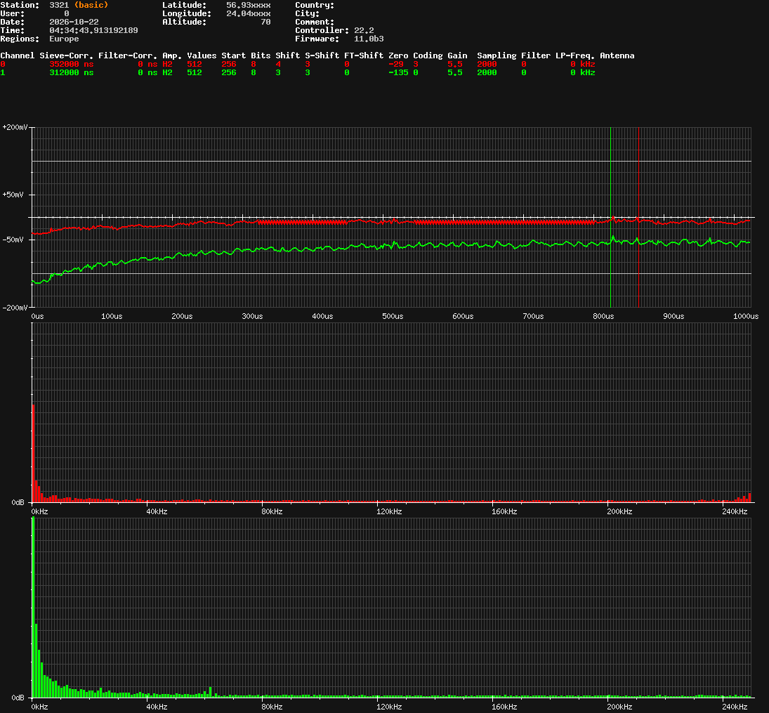Click the "FT-Shift" column header
The height and width of the screenshot is (713, 769).
tap(364, 55)
